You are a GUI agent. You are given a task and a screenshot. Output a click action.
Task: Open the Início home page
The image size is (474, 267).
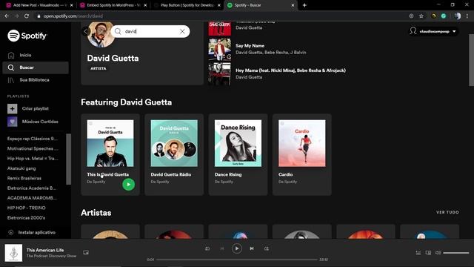pyautogui.click(x=25, y=55)
